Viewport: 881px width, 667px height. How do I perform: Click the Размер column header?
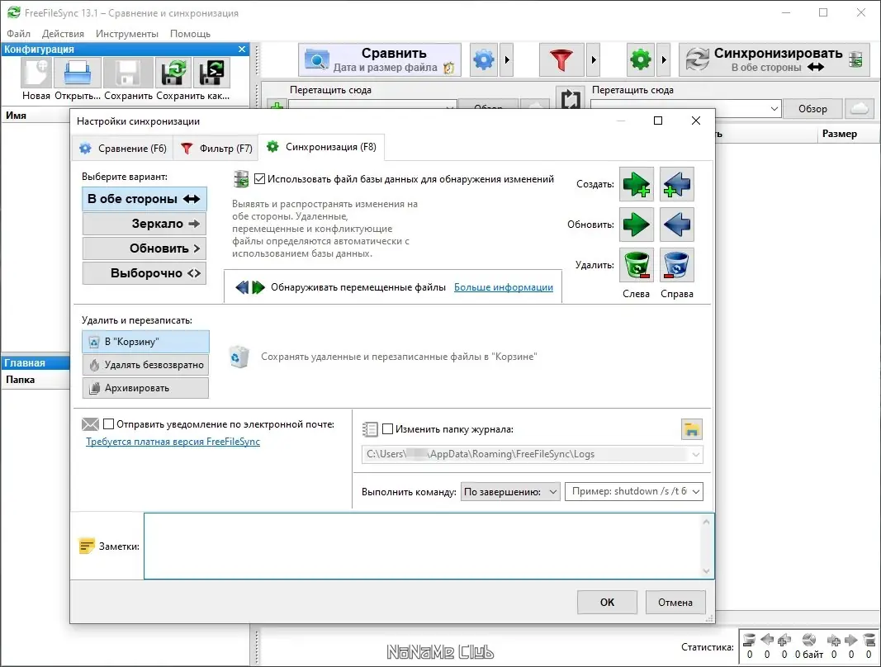pos(840,134)
